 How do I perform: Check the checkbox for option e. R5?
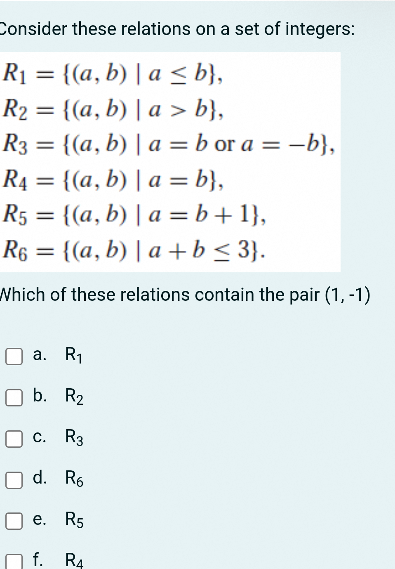14,522
